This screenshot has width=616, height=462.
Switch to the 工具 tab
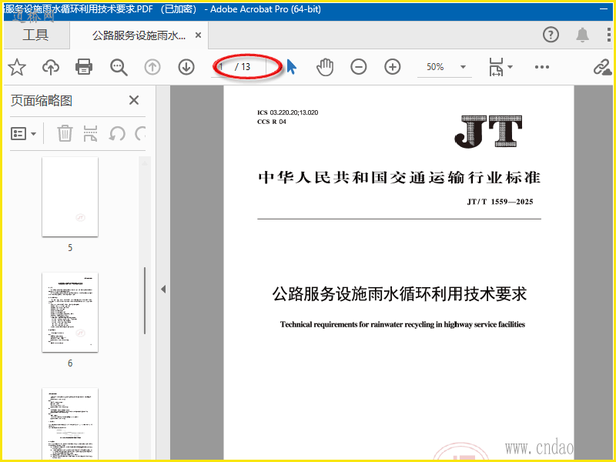point(35,35)
